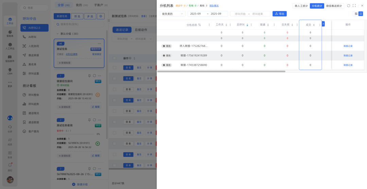Click the 呼叫开始 time input field
367x189 pixels.
[240, 14]
